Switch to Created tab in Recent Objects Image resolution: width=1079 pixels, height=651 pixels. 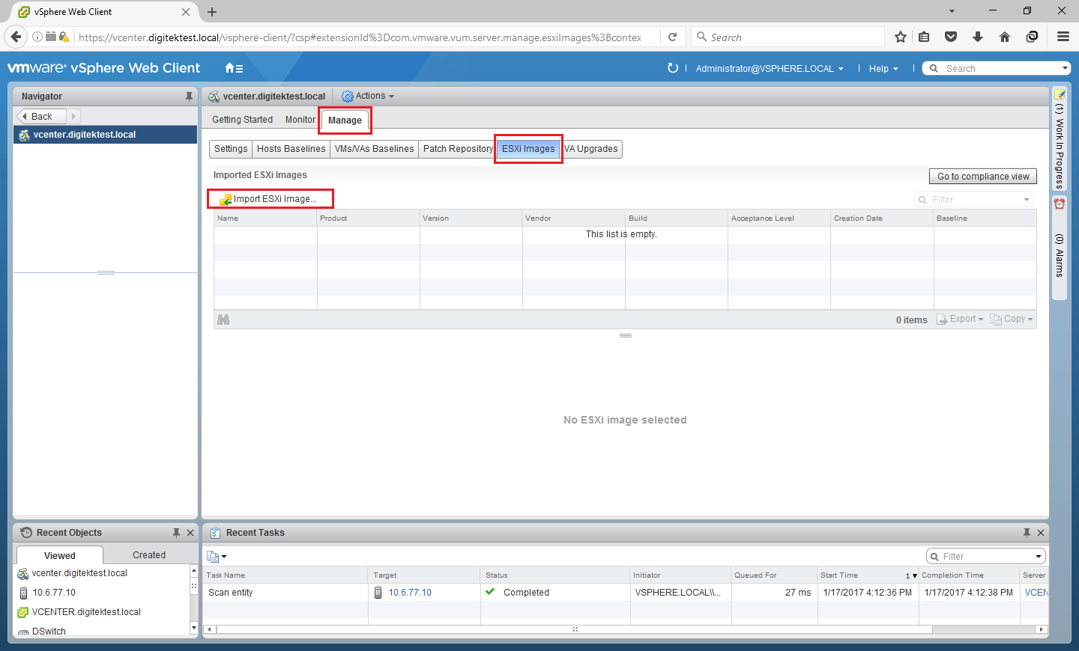tap(149, 555)
